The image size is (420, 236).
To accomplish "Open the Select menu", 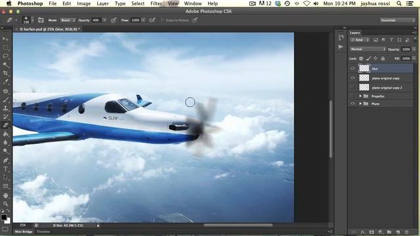I will (x=138, y=3).
